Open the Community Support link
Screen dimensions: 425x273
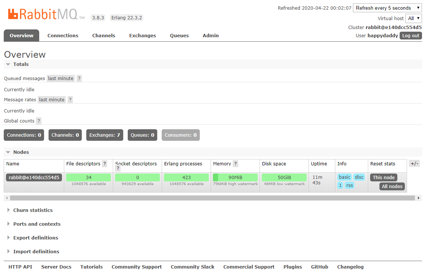[137, 267]
